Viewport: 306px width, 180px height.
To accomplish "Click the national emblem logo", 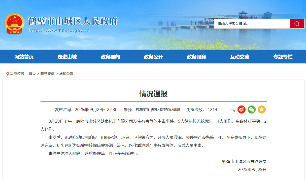I will pos(14,24).
